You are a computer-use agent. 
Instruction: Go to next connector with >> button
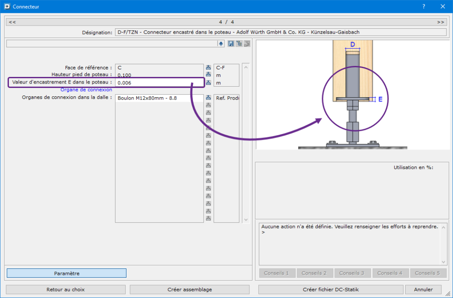440,22
